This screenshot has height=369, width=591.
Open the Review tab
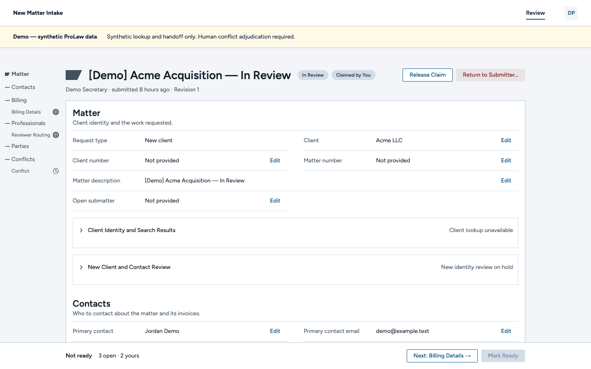coord(536,13)
